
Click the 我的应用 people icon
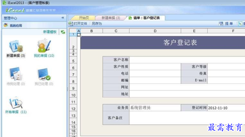coord(5,25)
